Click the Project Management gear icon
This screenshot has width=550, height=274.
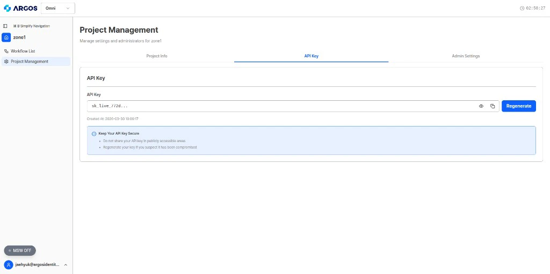(x=6, y=61)
